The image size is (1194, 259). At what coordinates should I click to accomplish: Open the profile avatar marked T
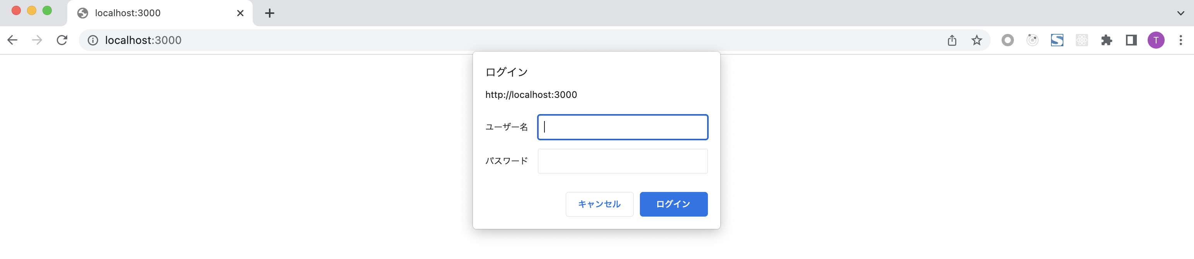[1156, 40]
